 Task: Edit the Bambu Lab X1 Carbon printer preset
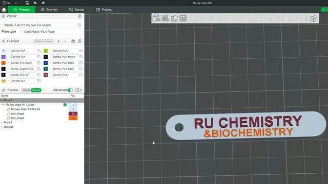79,25
